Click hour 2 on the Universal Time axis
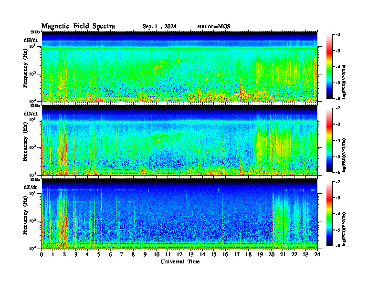378x292 pixels. coord(64,254)
